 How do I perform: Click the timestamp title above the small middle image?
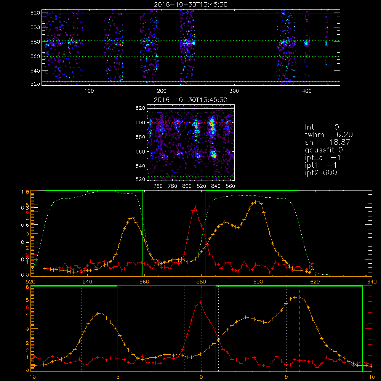190,100
